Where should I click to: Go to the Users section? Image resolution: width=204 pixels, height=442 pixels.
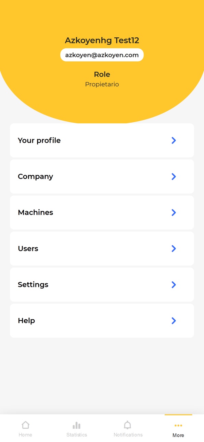tap(102, 248)
